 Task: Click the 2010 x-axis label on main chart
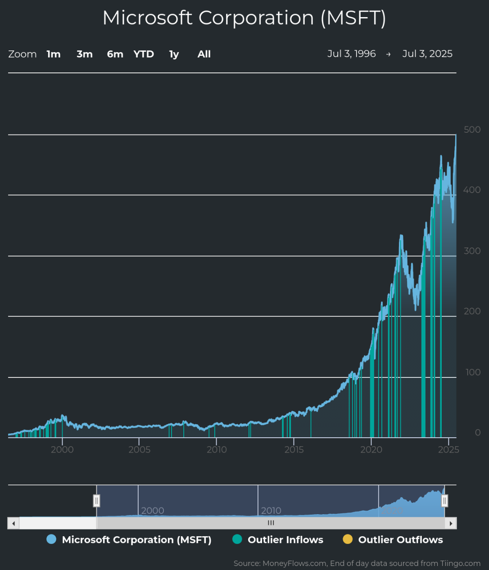pos(217,450)
